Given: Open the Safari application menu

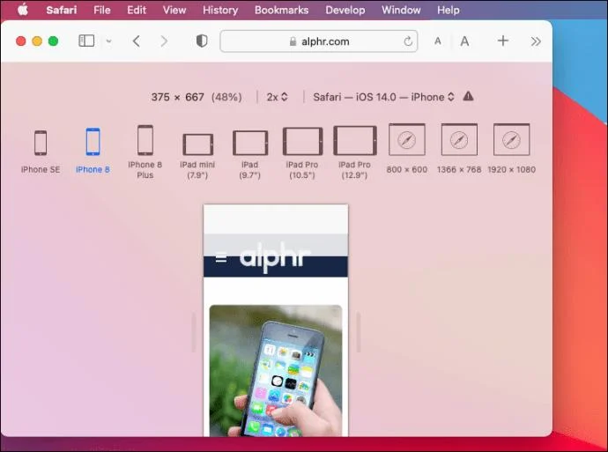Looking at the screenshot, I should point(62,10).
